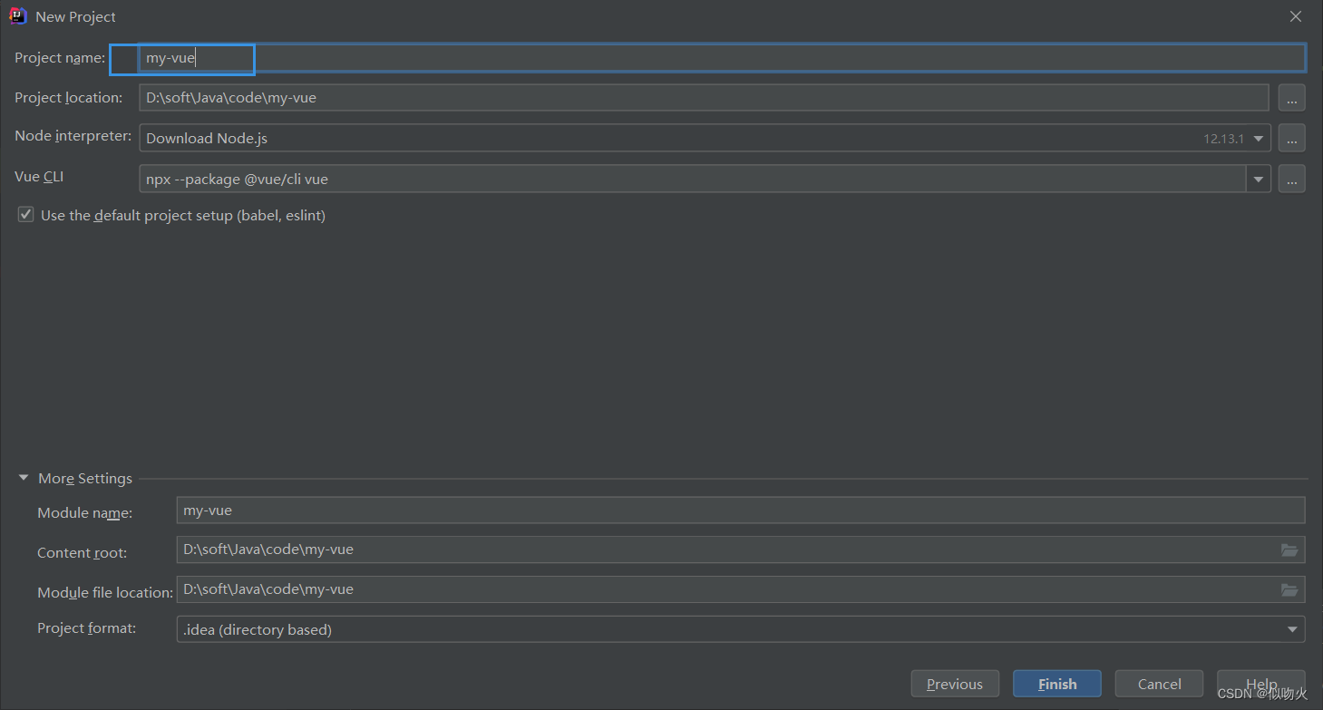Click the Module name label
The width and height of the screenshot is (1323, 710).
coord(84,512)
